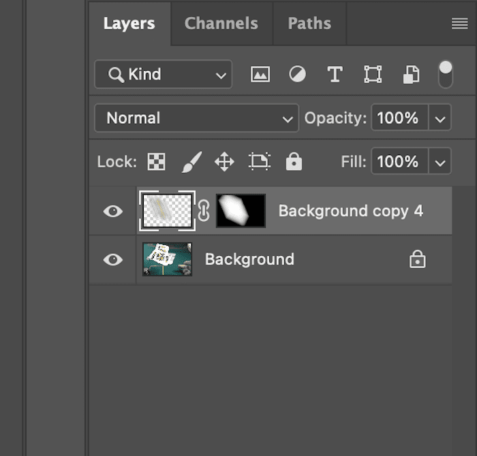
Task: Lock image pixels brush icon
Action: click(x=191, y=161)
